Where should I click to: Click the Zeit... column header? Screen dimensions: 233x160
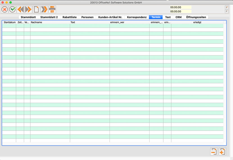[20, 22]
